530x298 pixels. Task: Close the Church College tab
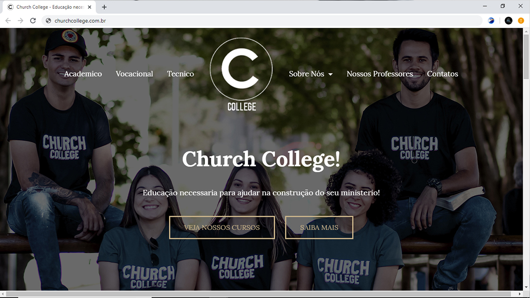[x=90, y=7]
